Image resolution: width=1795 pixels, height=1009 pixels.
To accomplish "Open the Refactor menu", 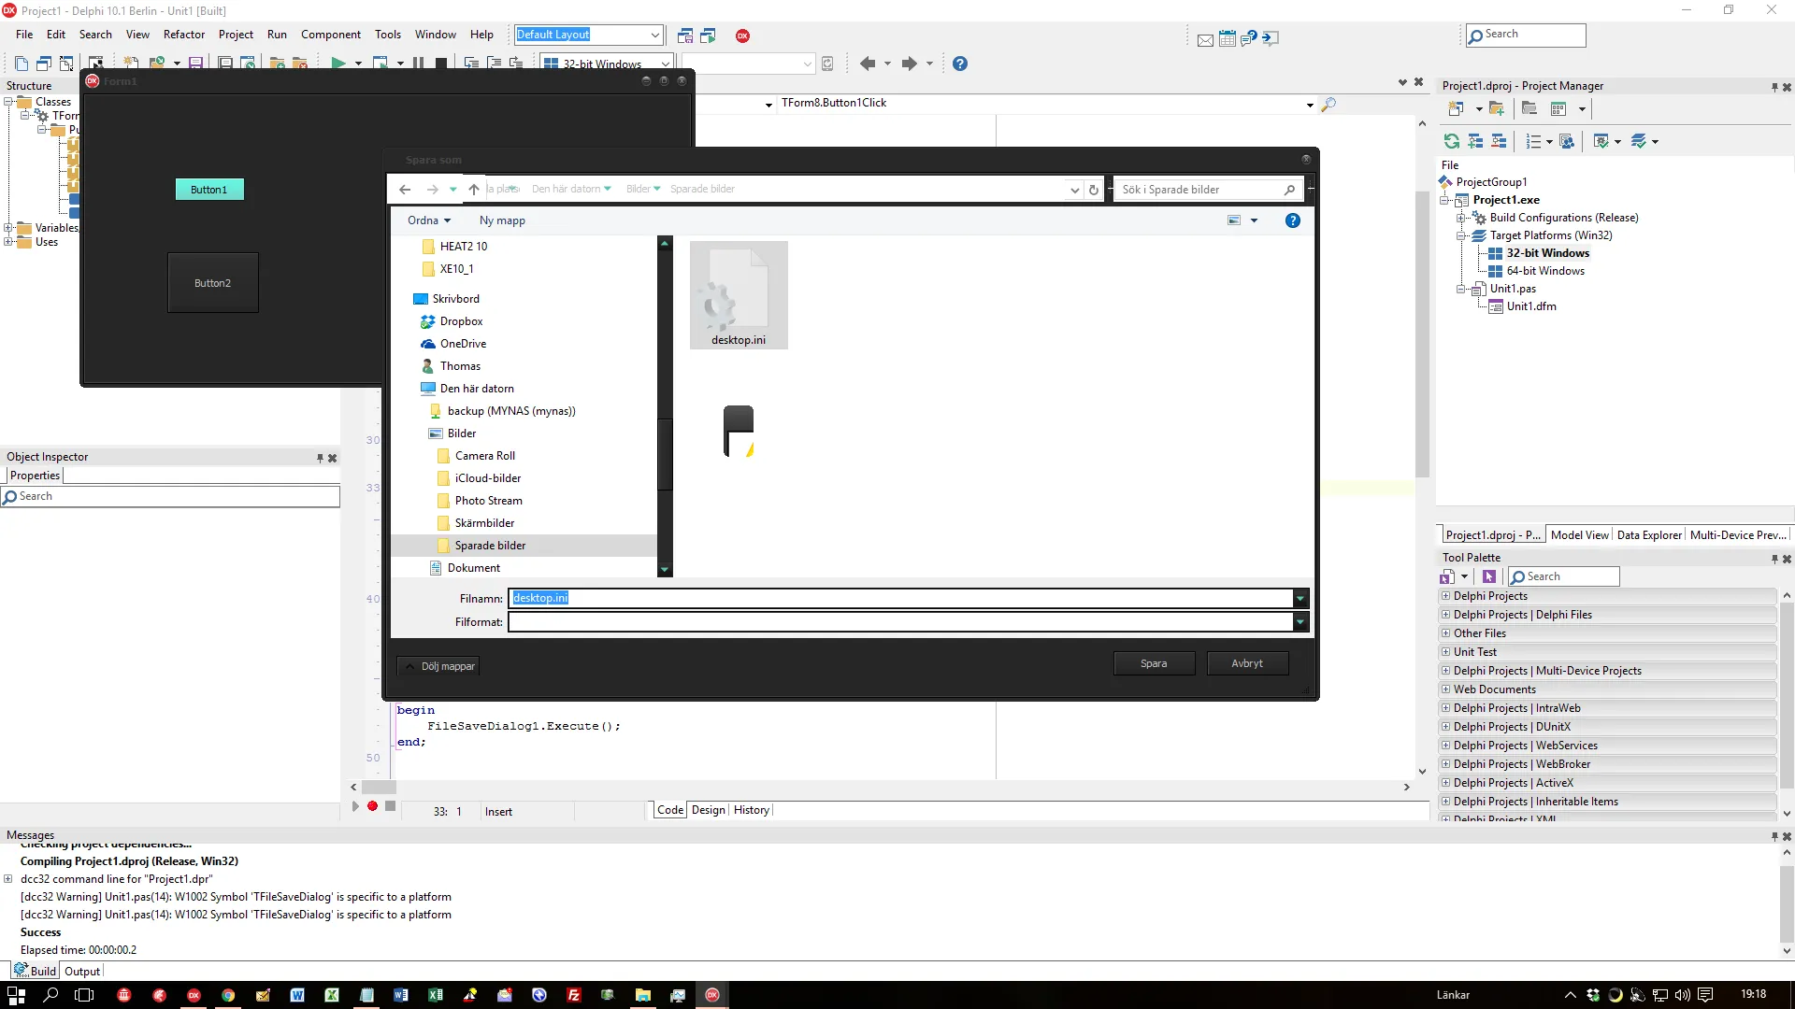I will 183,35.
